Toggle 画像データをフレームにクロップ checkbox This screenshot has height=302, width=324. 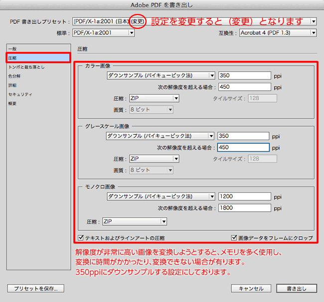pyautogui.click(x=234, y=238)
